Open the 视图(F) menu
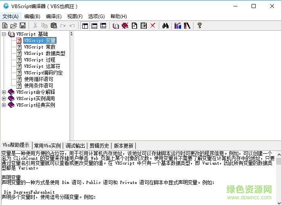The height and width of the screenshot is (205, 281). coord(75,17)
